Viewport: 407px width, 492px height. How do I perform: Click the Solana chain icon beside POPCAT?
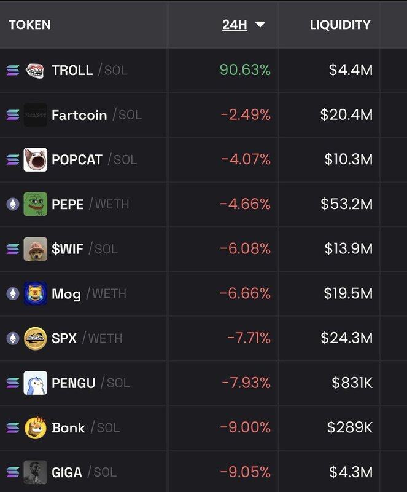pyautogui.click(x=13, y=160)
